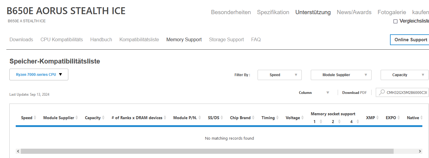Click the Online Support button
Viewport: 429px width, 158px height.
click(x=410, y=40)
